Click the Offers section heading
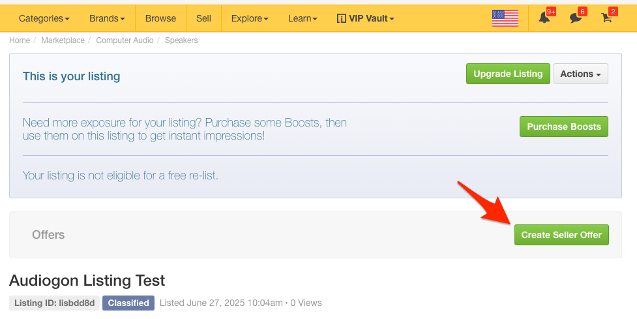 pyautogui.click(x=48, y=235)
